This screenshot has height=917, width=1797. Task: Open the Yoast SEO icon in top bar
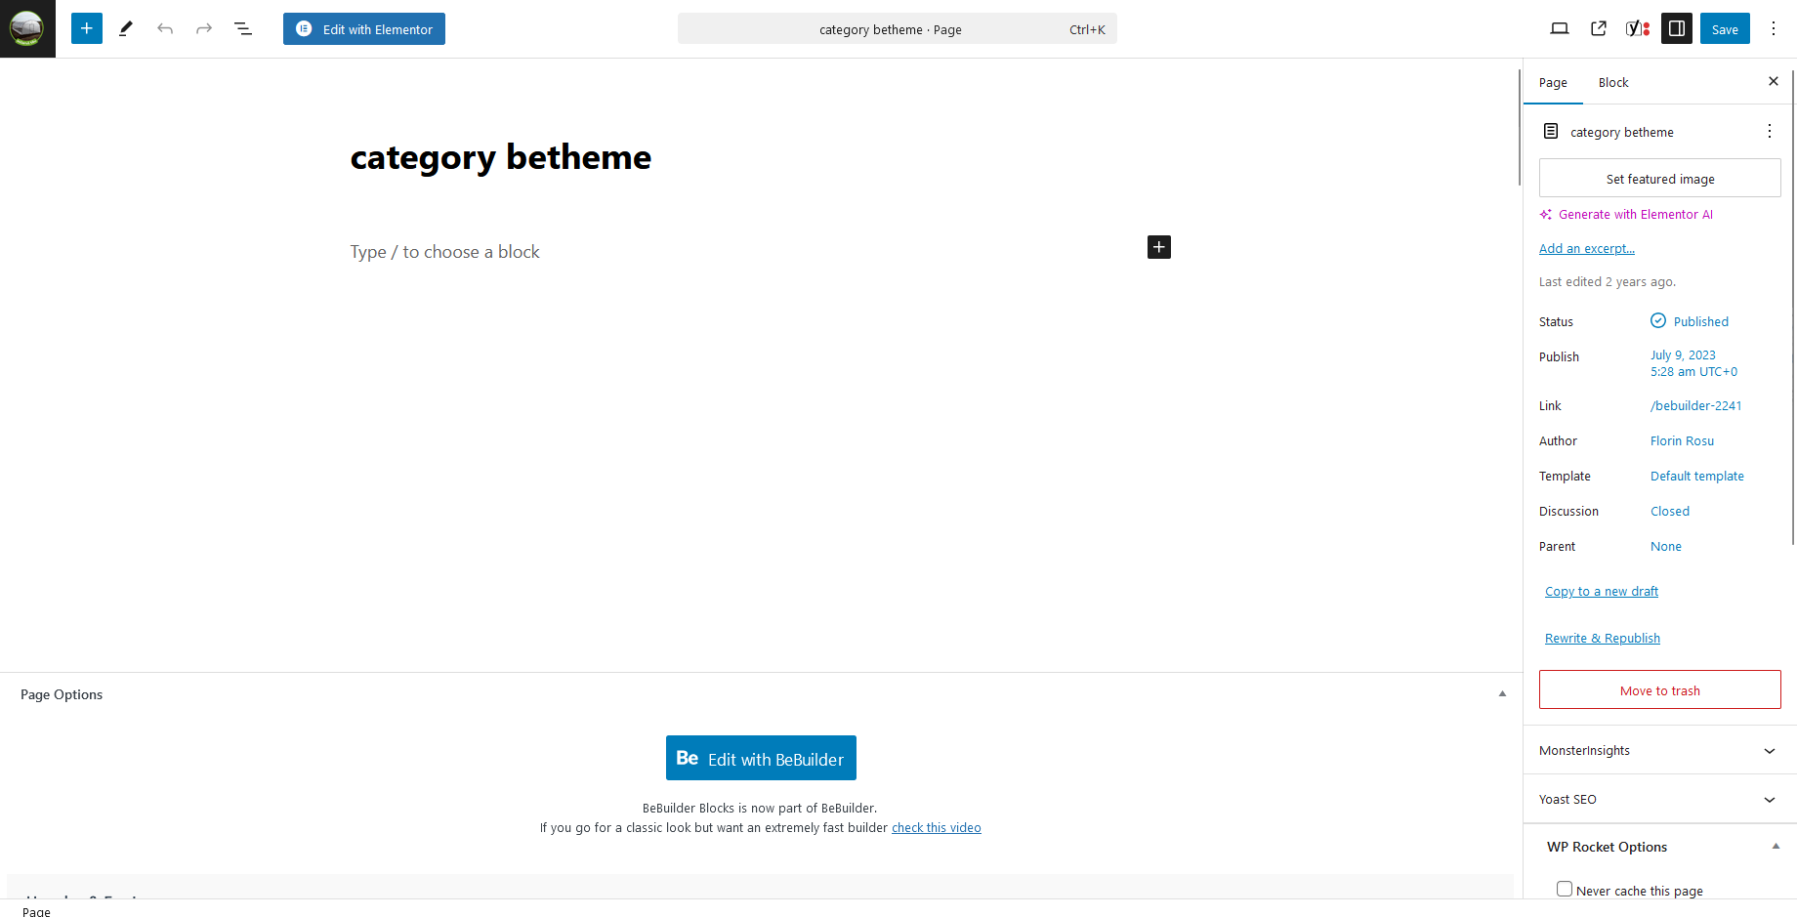click(x=1637, y=28)
